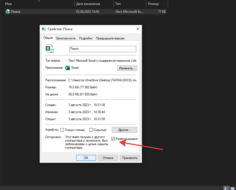Click the Изменить... button
This screenshot has height=190, width=236.
click(x=127, y=68)
